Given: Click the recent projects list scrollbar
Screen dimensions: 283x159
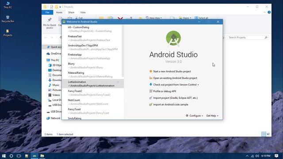Looking at the screenshot, I should pyautogui.click(x=123, y=51).
